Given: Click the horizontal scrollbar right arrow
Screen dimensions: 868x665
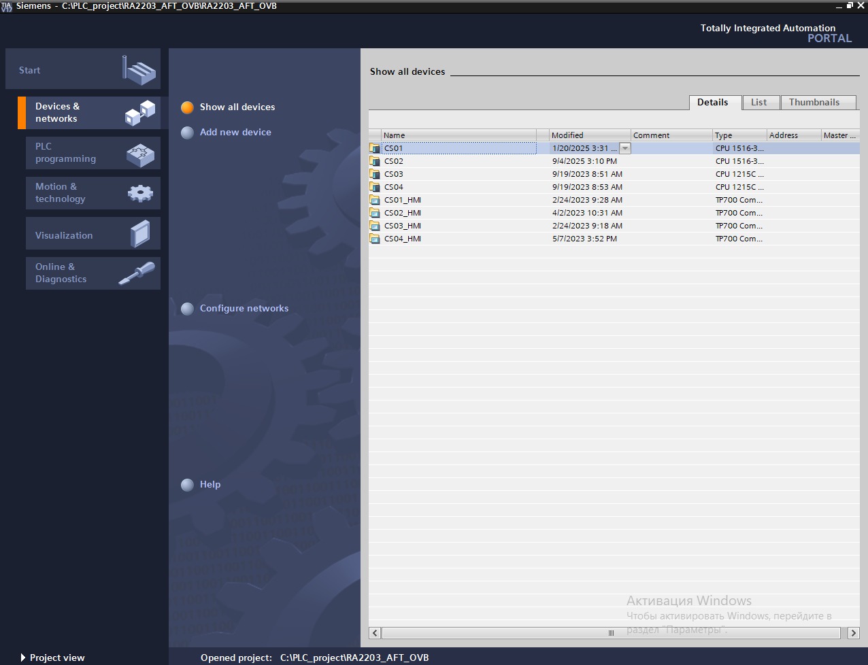Looking at the screenshot, I should click(x=853, y=633).
